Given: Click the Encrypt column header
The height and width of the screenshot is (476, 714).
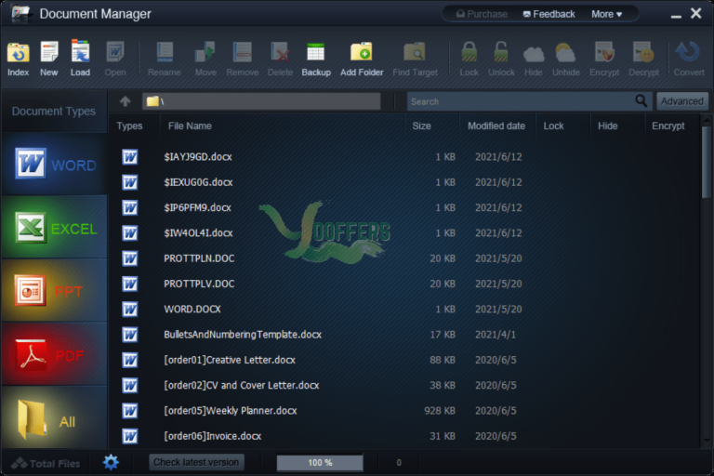Looking at the screenshot, I should pos(668,126).
